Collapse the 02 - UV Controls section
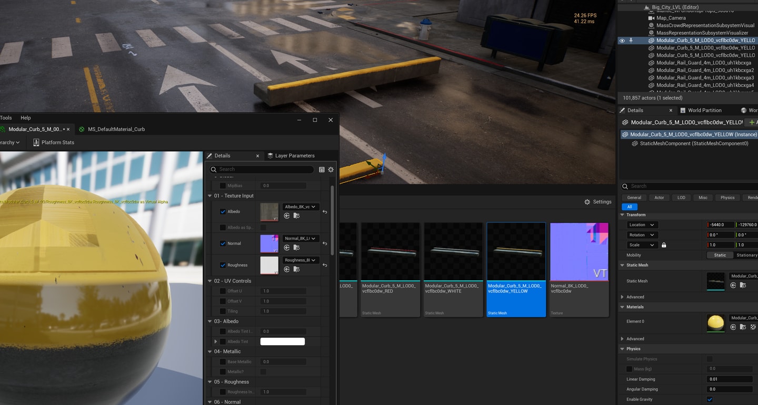Image resolution: width=758 pixels, height=405 pixels. 210,281
